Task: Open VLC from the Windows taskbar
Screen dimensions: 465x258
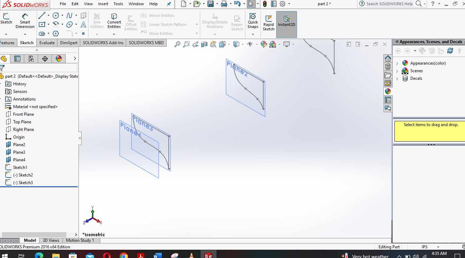Action: coord(192,256)
